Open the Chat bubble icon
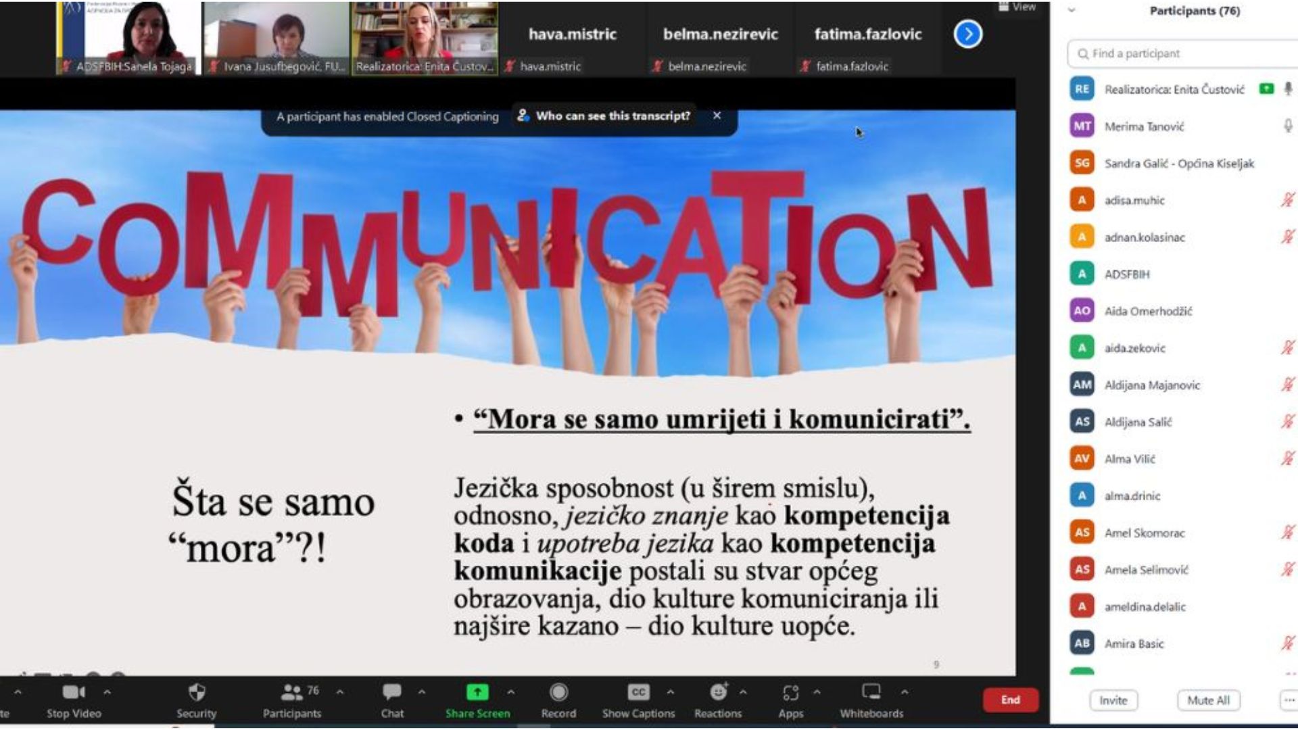Viewport: 1298px width, 730px height. tap(391, 693)
